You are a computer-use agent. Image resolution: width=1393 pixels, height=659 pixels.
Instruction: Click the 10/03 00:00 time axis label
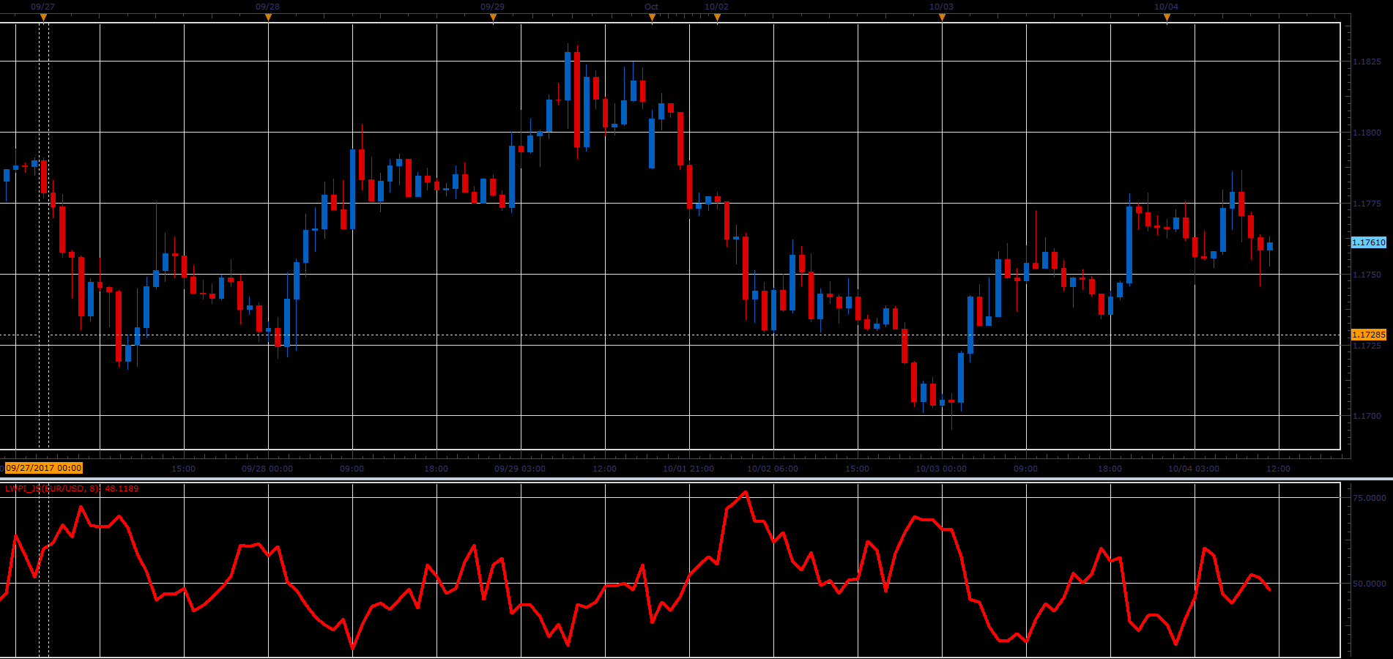click(x=941, y=469)
